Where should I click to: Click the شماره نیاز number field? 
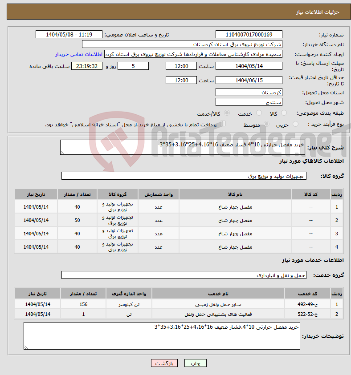pyautogui.click(x=249, y=34)
